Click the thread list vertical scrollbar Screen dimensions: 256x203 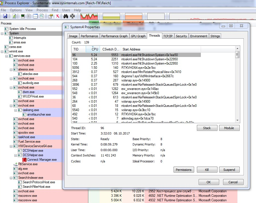click(237, 85)
